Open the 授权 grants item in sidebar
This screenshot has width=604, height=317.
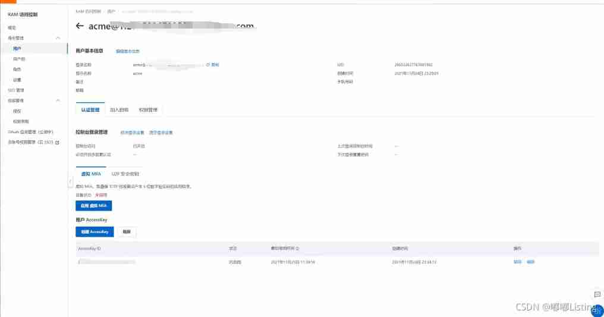coord(17,111)
